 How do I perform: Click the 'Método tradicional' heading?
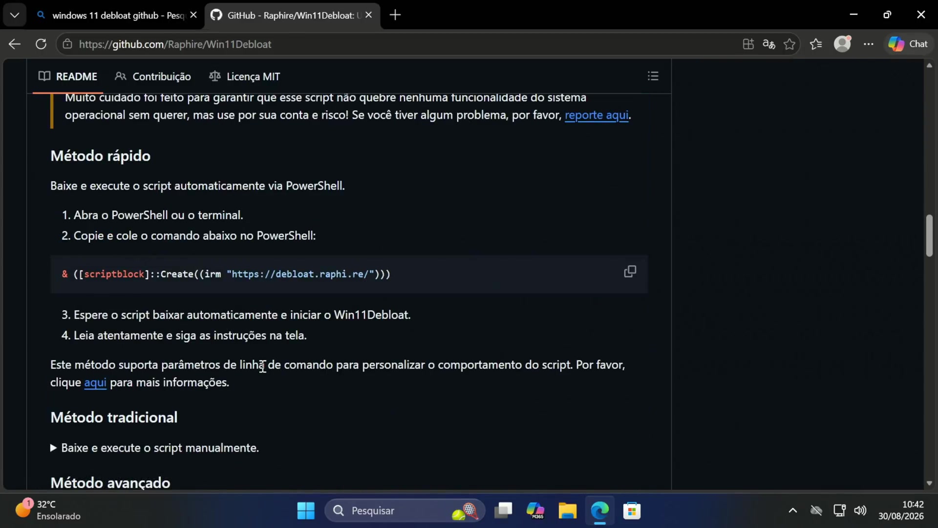click(x=114, y=418)
